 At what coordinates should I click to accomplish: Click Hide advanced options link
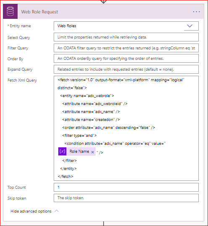(x=31, y=211)
